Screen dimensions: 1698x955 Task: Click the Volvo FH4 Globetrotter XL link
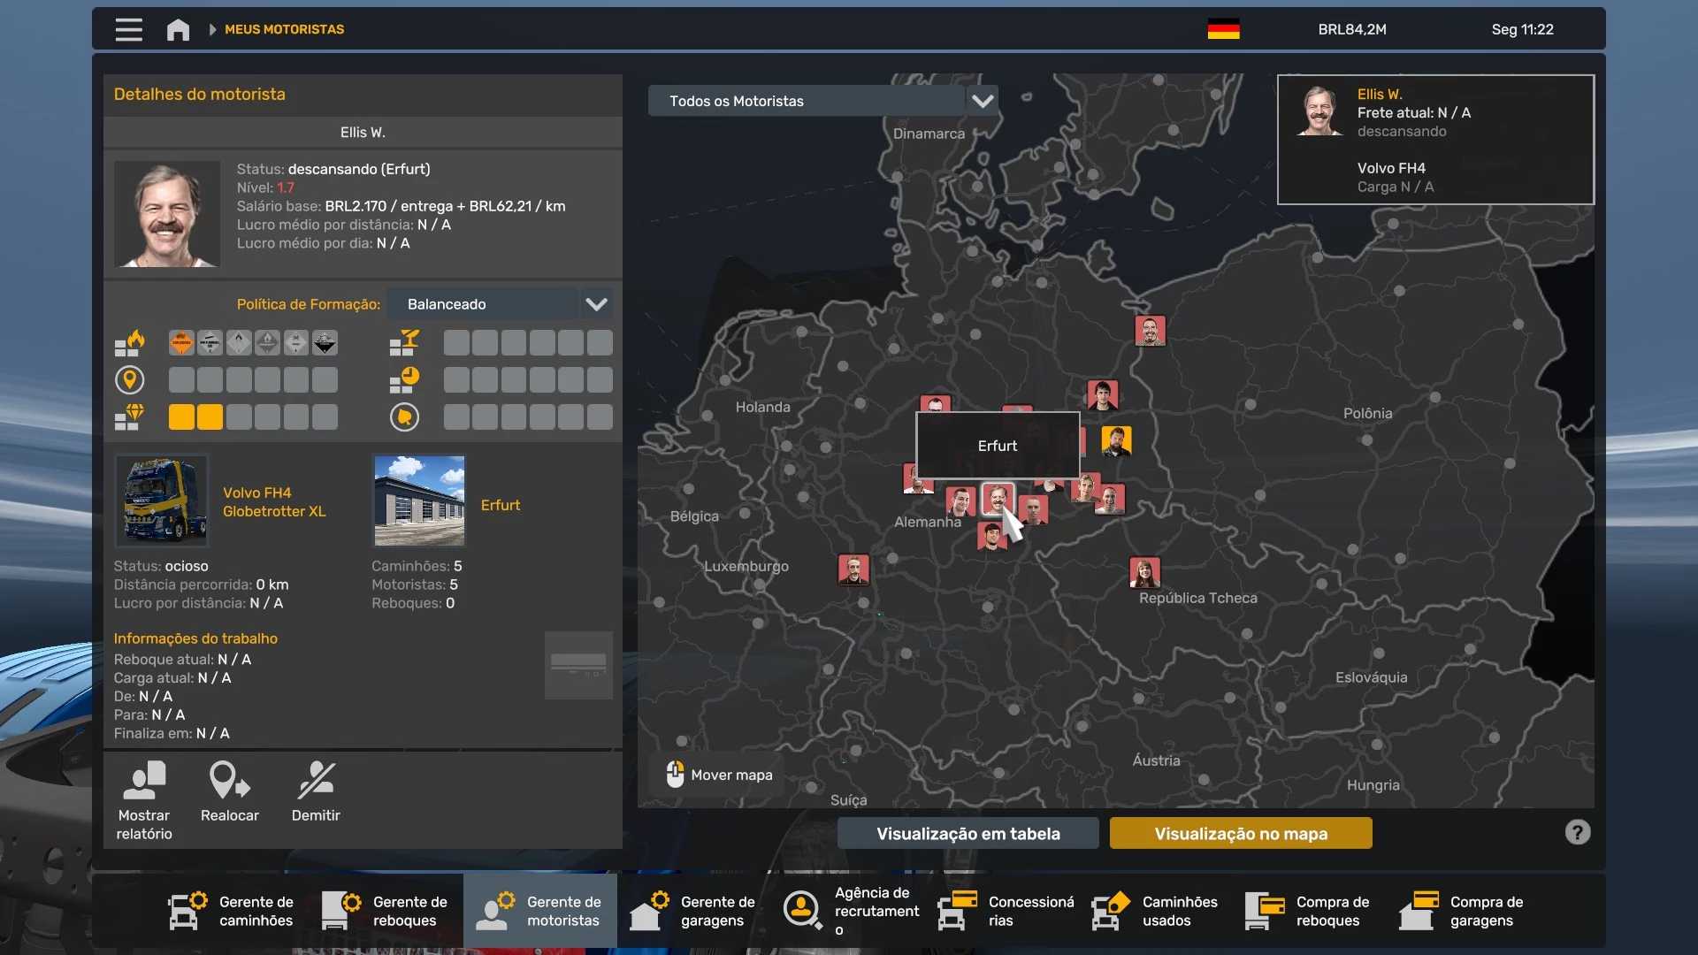(273, 501)
